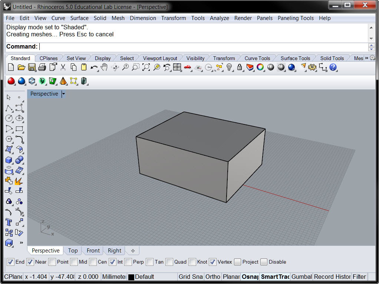This screenshot has width=379, height=284.
Task: Enable the Perp osnap checkbox
Action: pos(128,262)
